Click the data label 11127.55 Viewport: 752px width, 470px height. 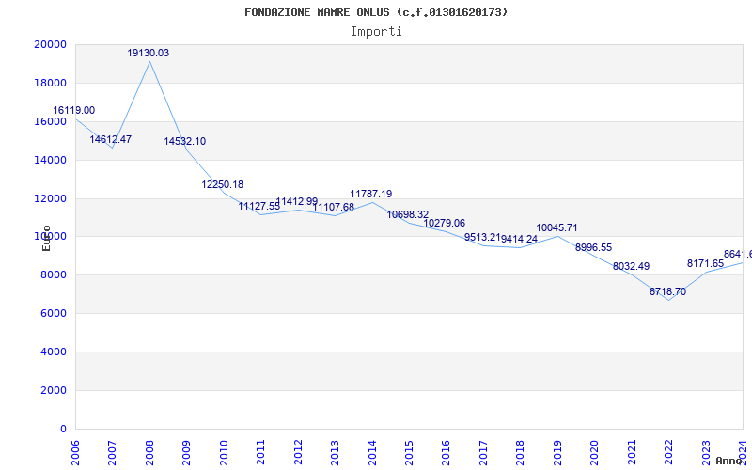pos(259,206)
